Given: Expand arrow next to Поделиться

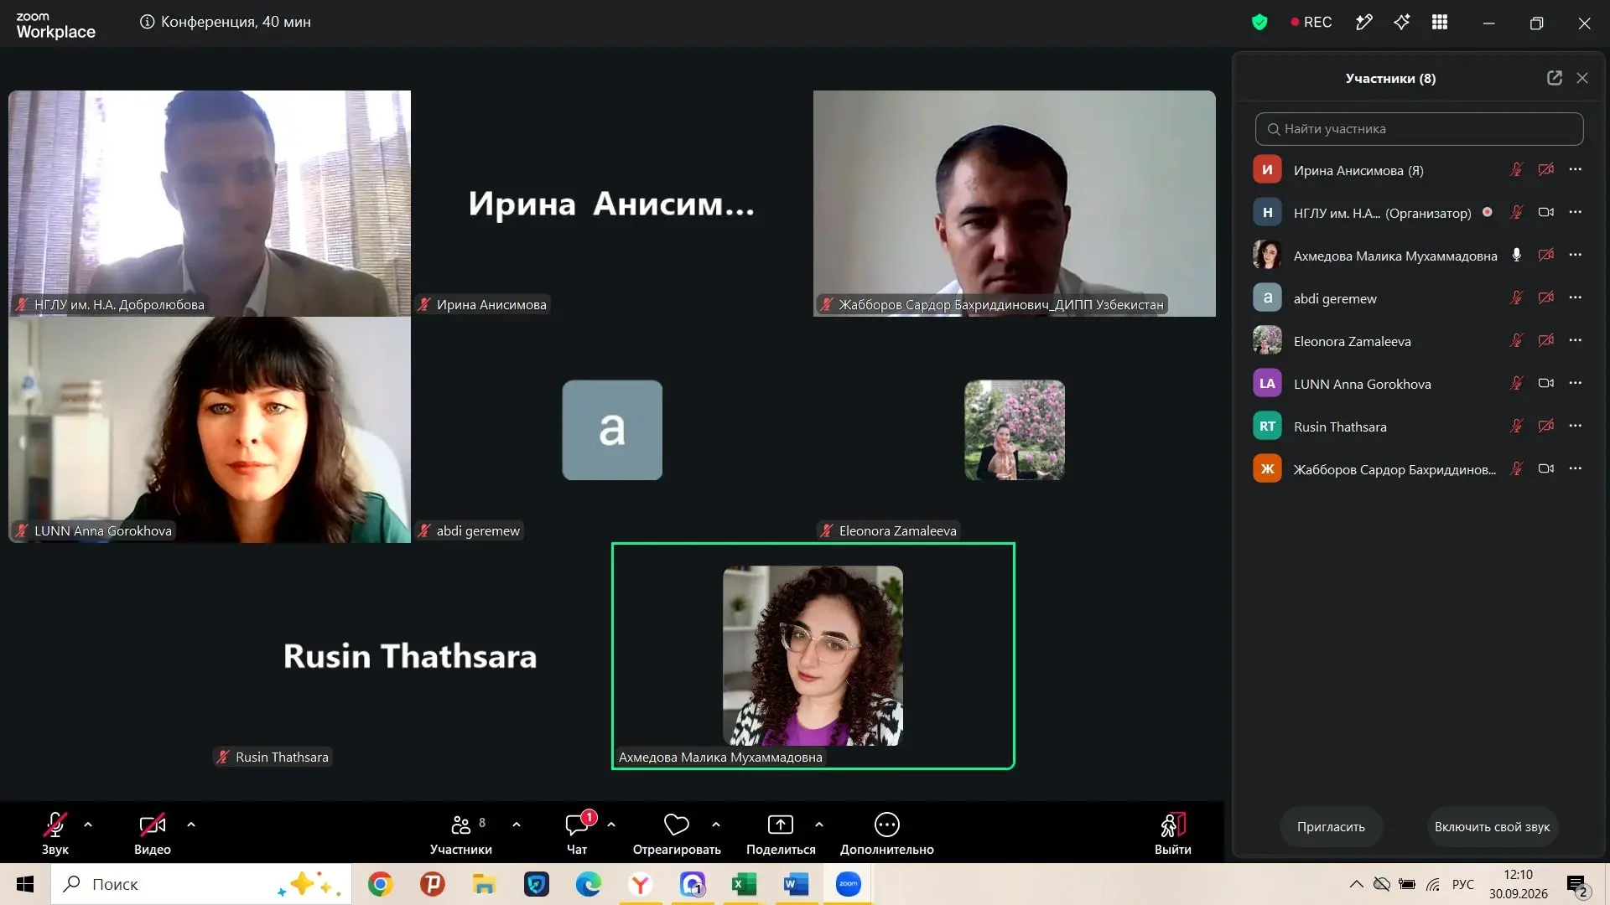Looking at the screenshot, I should [x=819, y=825].
